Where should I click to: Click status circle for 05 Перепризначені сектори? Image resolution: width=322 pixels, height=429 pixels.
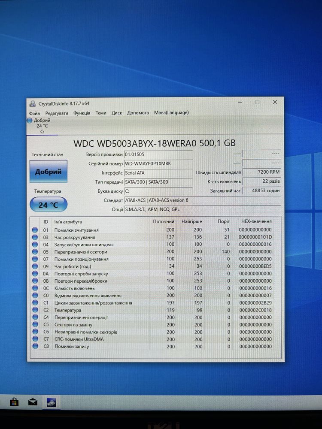click(35, 252)
